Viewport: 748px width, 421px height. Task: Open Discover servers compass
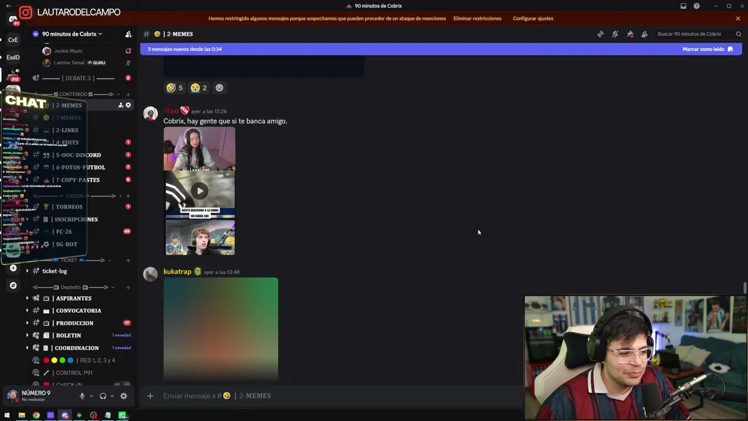click(13, 285)
